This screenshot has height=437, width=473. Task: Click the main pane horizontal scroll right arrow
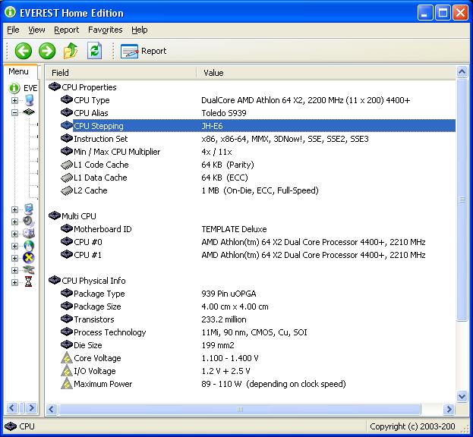[x=449, y=409]
